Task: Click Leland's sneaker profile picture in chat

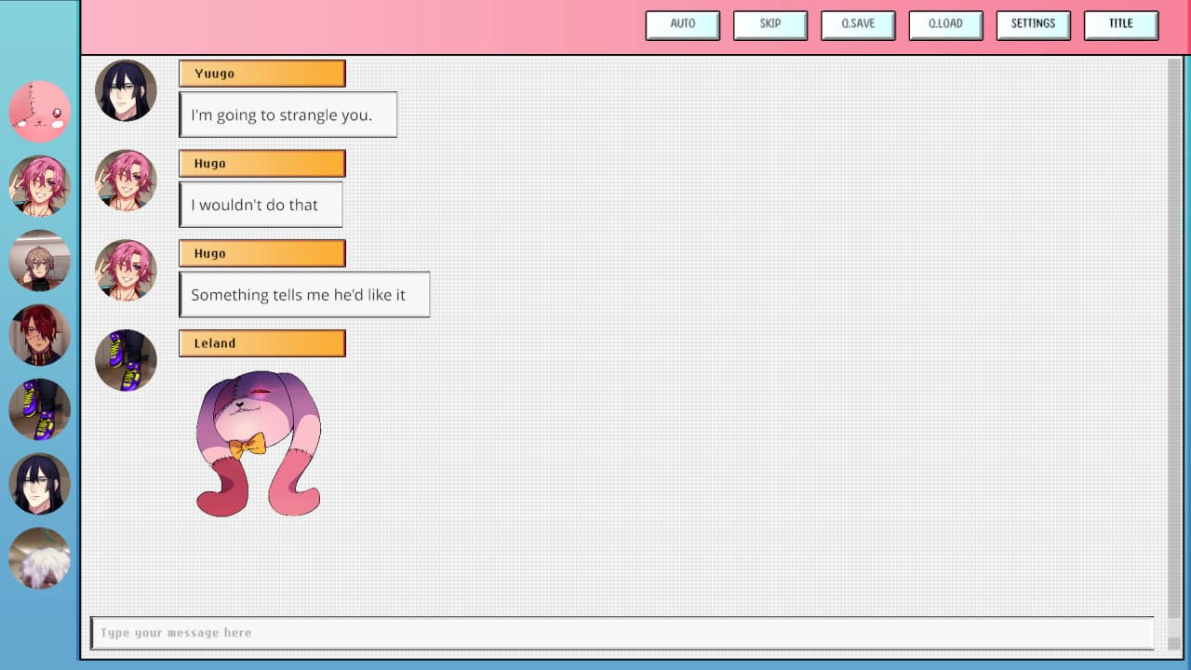Action: [x=126, y=360]
